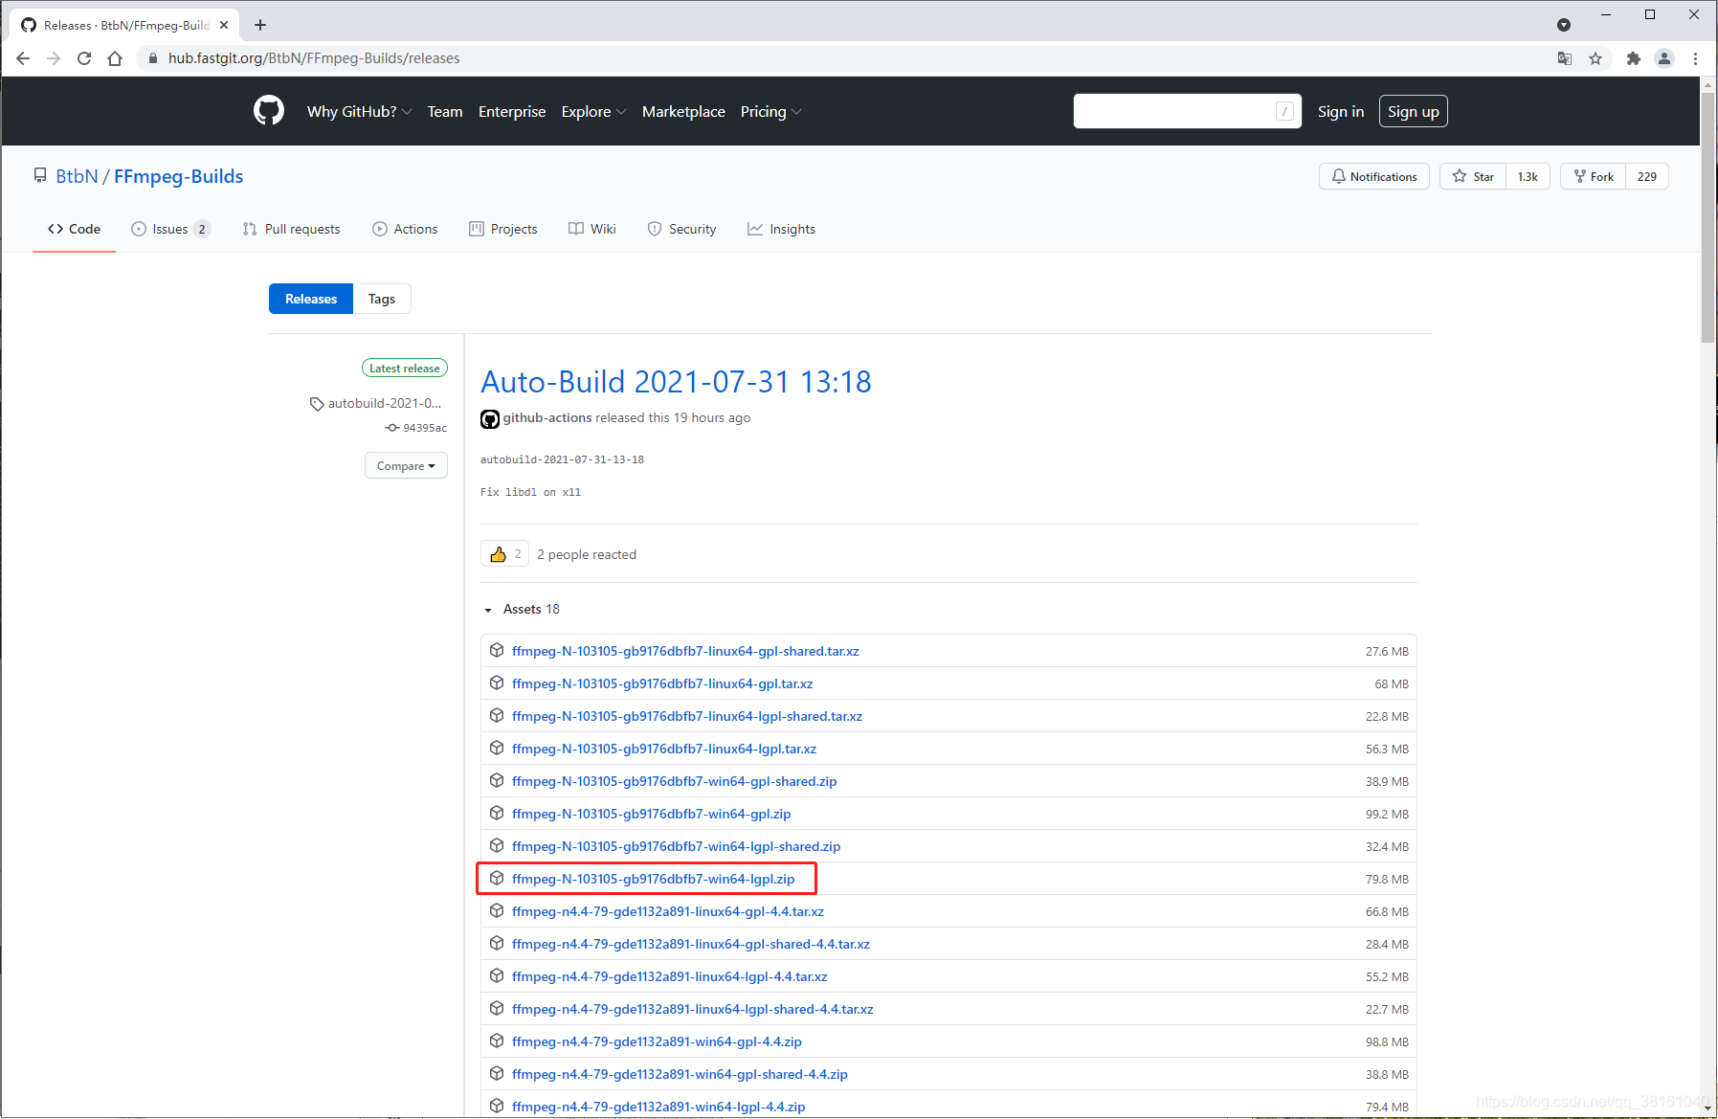Click the Team nav link
This screenshot has width=1718, height=1119.
click(x=445, y=111)
